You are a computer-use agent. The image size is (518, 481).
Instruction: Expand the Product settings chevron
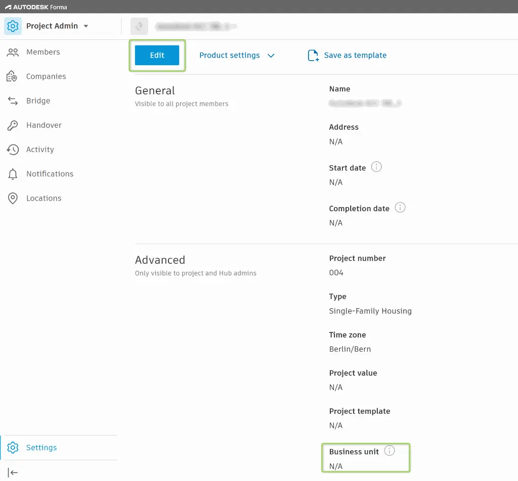pyautogui.click(x=271, y=56)
